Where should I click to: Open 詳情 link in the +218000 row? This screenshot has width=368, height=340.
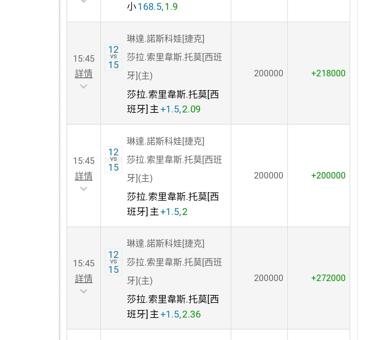tap(83, 74)
